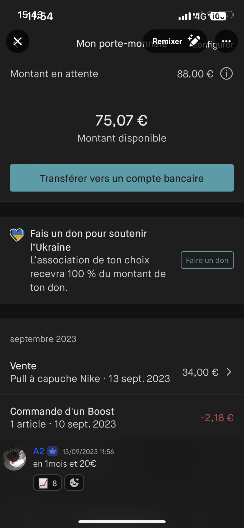Viewport: 244px width, 528px height.
Task: Close the image viewer with the X
Action: pos(18,41)
